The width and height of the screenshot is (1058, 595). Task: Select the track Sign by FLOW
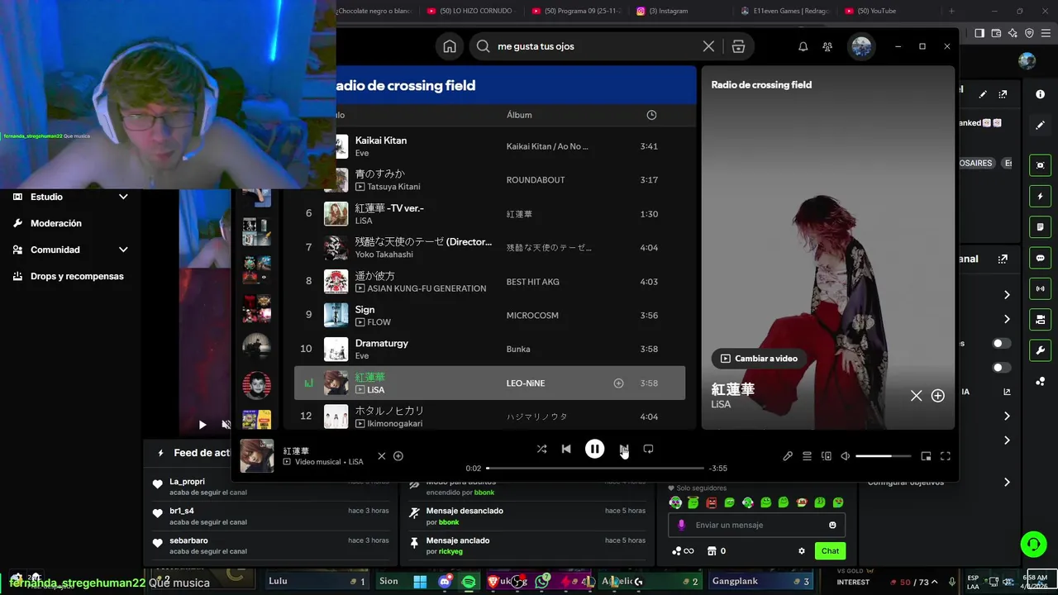pyautogui.click(x=489, y=316)
